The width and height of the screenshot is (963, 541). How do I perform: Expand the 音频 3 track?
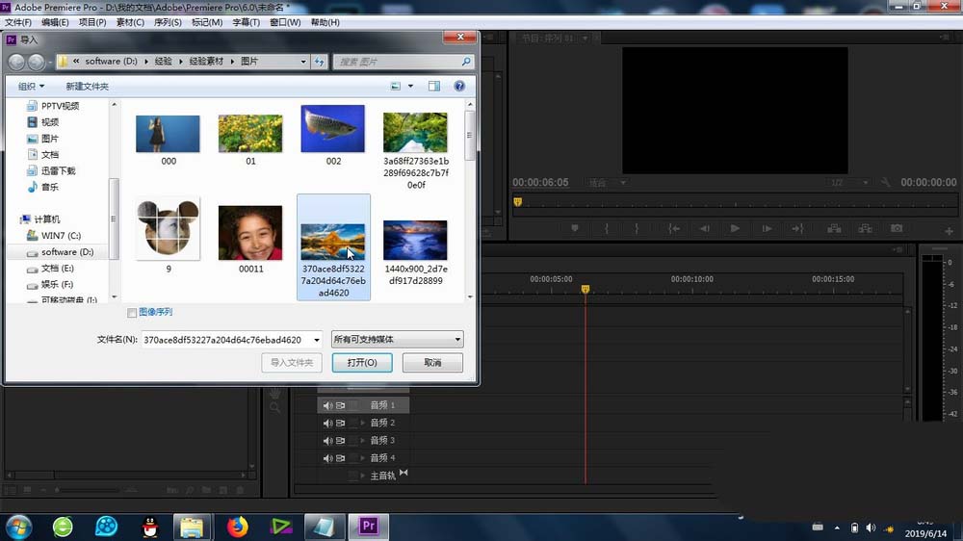tap(362, 440)
